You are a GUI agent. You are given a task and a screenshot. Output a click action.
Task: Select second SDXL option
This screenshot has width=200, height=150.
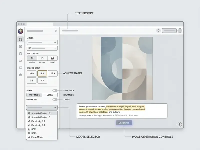click(x=42, y=133)
